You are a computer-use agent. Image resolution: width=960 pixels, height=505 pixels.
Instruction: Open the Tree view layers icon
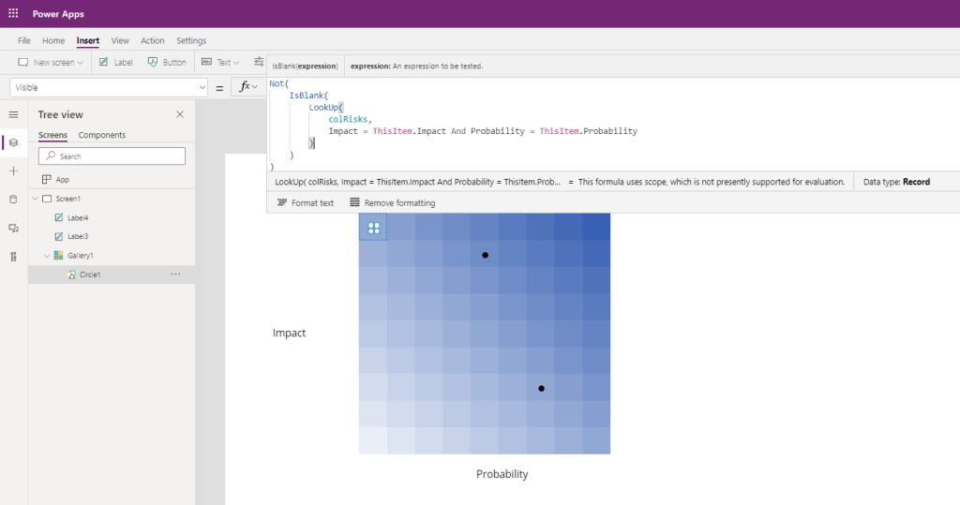pyautogui.click(x=13, y=142)
